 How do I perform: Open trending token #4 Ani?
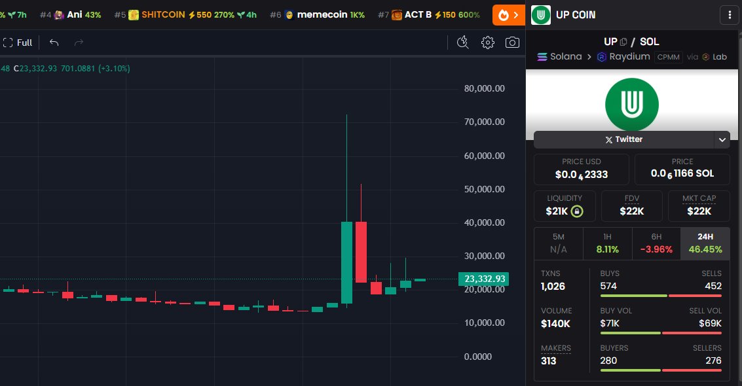tap(71, 14)
